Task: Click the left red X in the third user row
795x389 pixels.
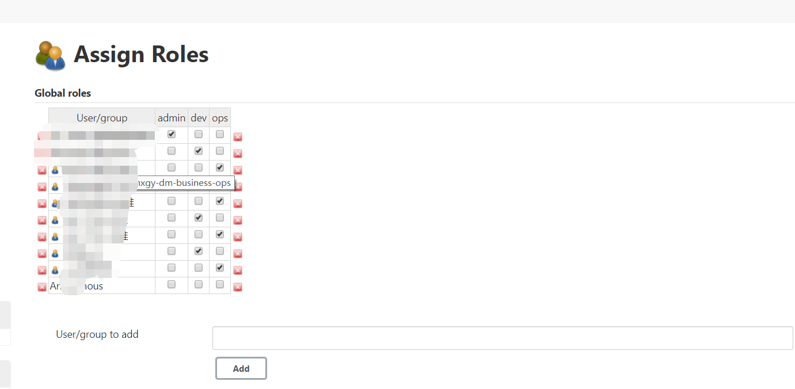Action: point(42,170)
